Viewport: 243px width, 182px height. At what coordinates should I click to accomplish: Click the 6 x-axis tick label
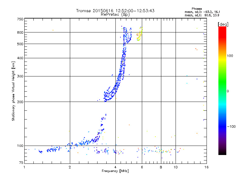[x=142, y=167]
